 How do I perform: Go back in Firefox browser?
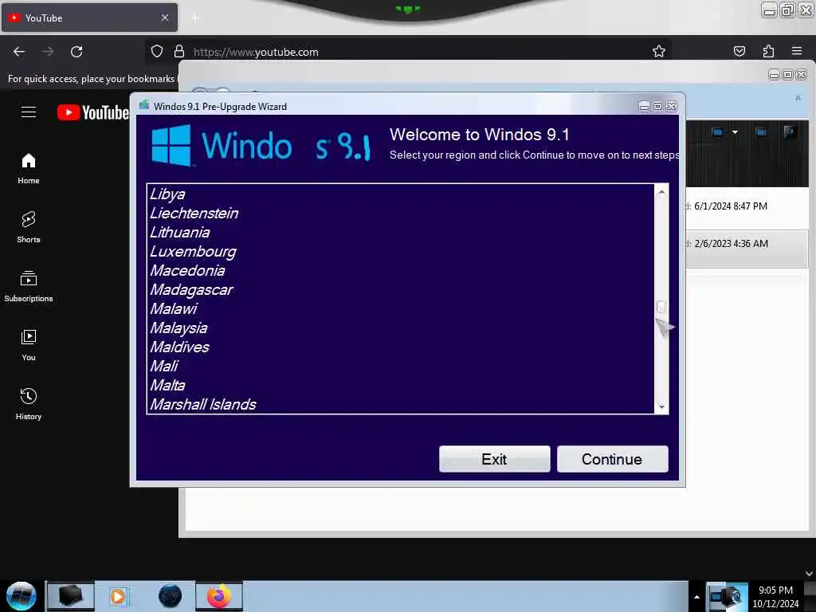[x=19, y=52]
